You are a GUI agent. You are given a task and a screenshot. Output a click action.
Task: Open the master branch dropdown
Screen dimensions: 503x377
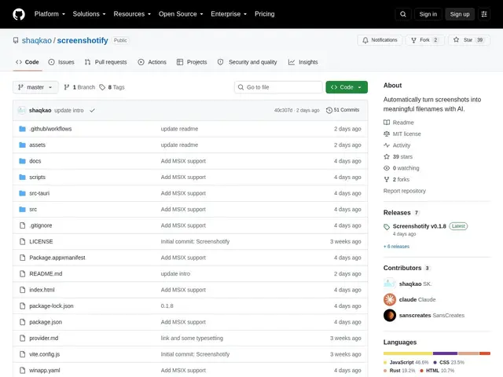[x=35, y=87]
